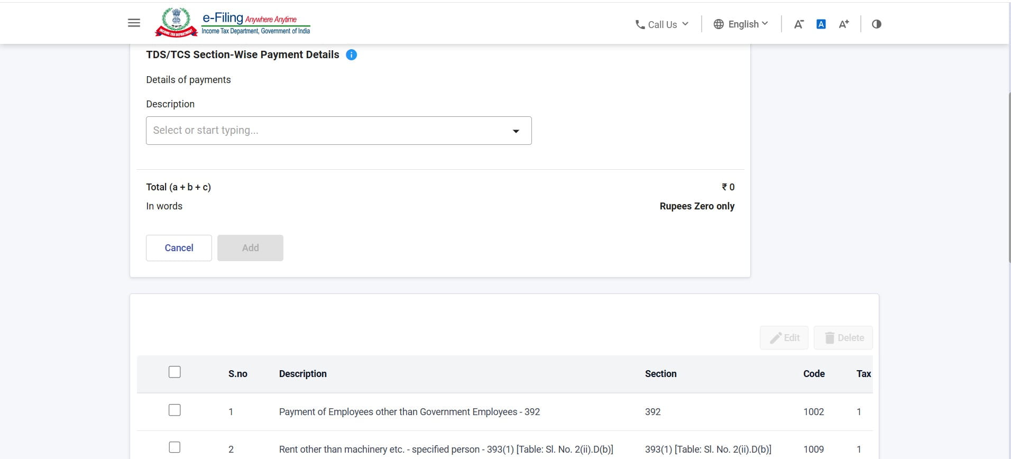Increase font size with A+ icon
Viewport: 1011px width, 459px height.
pyautogui.click(x=844, y=24)
